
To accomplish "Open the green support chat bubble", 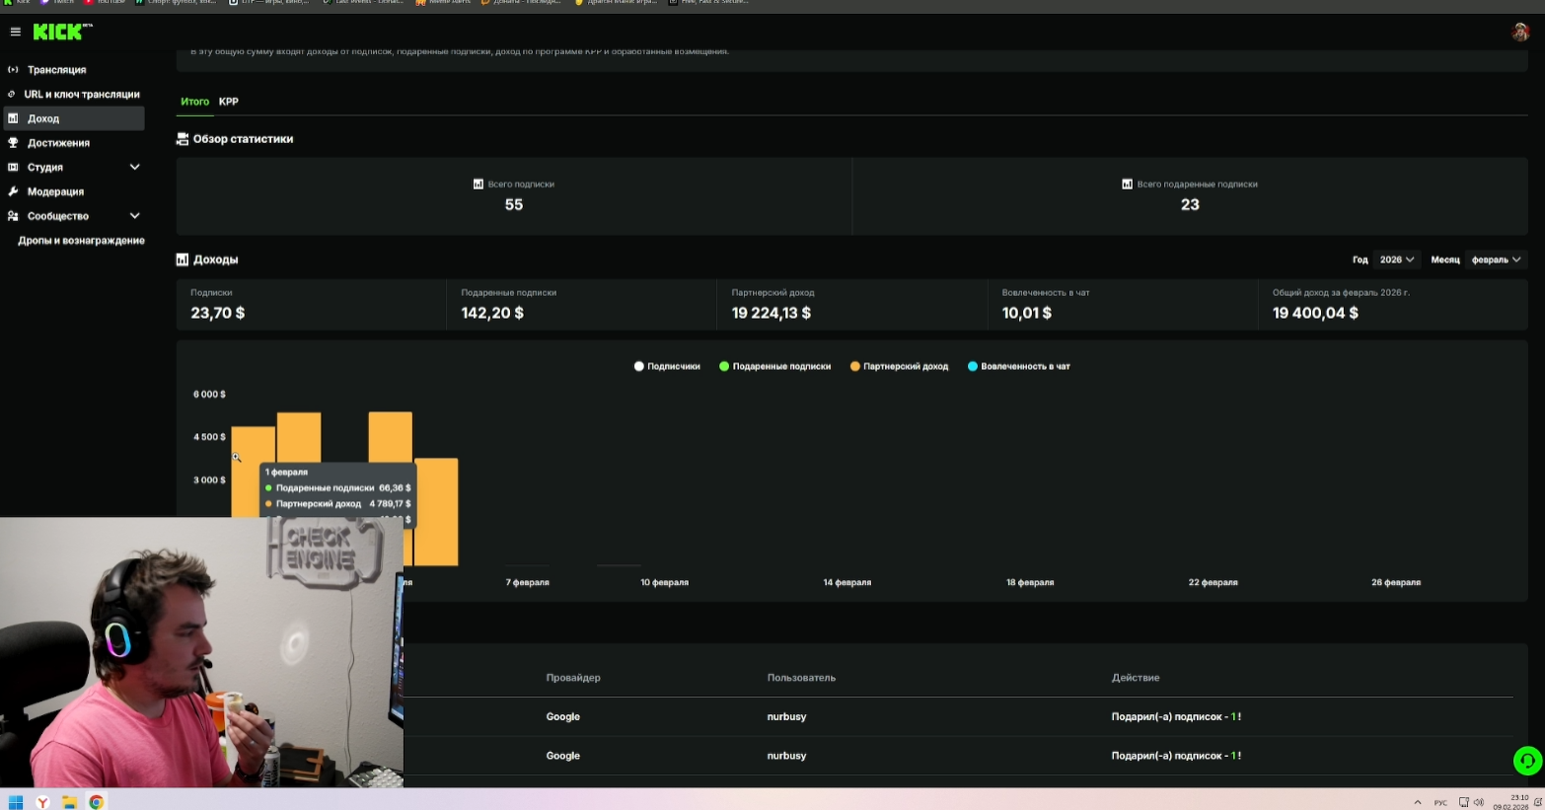I will click(1527, 761).
